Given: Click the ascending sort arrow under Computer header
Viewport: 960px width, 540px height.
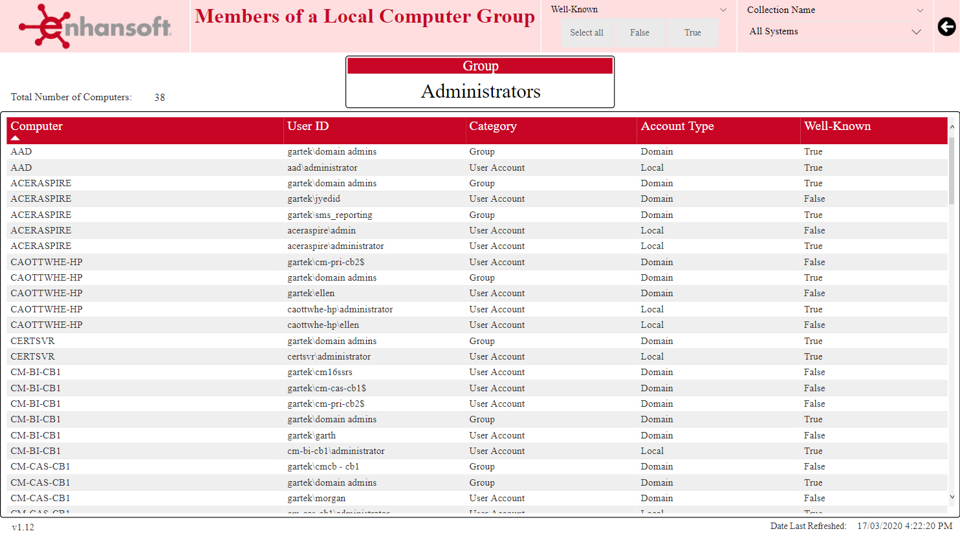Looking at the screenshot, I should pyautogui.click(x=16, y=138).
